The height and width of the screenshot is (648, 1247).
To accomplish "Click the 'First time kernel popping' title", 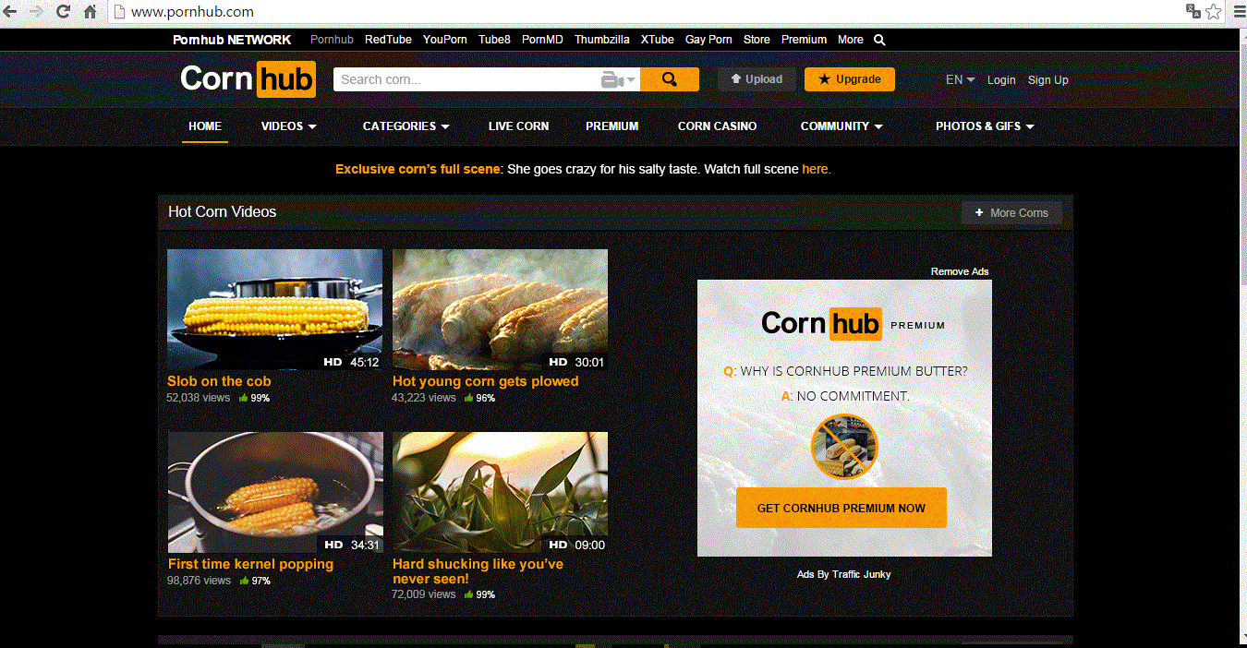I will (250, 564).
